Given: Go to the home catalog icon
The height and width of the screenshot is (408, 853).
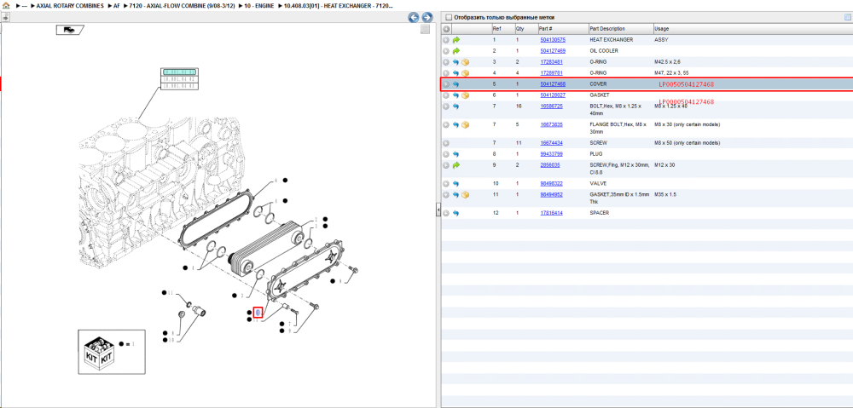Looking at the screenshot, I should coord(6,5).
